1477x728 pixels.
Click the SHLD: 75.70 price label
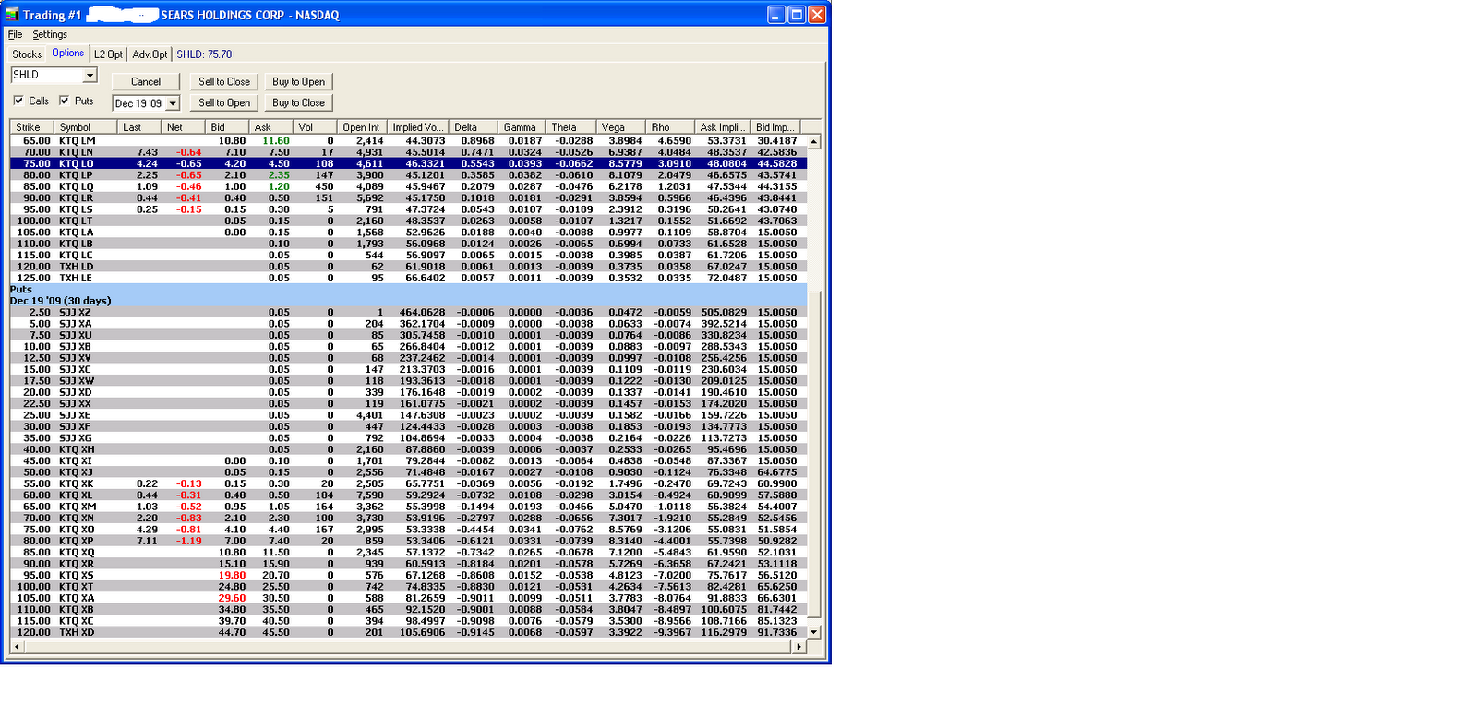(x=204, y=54)
